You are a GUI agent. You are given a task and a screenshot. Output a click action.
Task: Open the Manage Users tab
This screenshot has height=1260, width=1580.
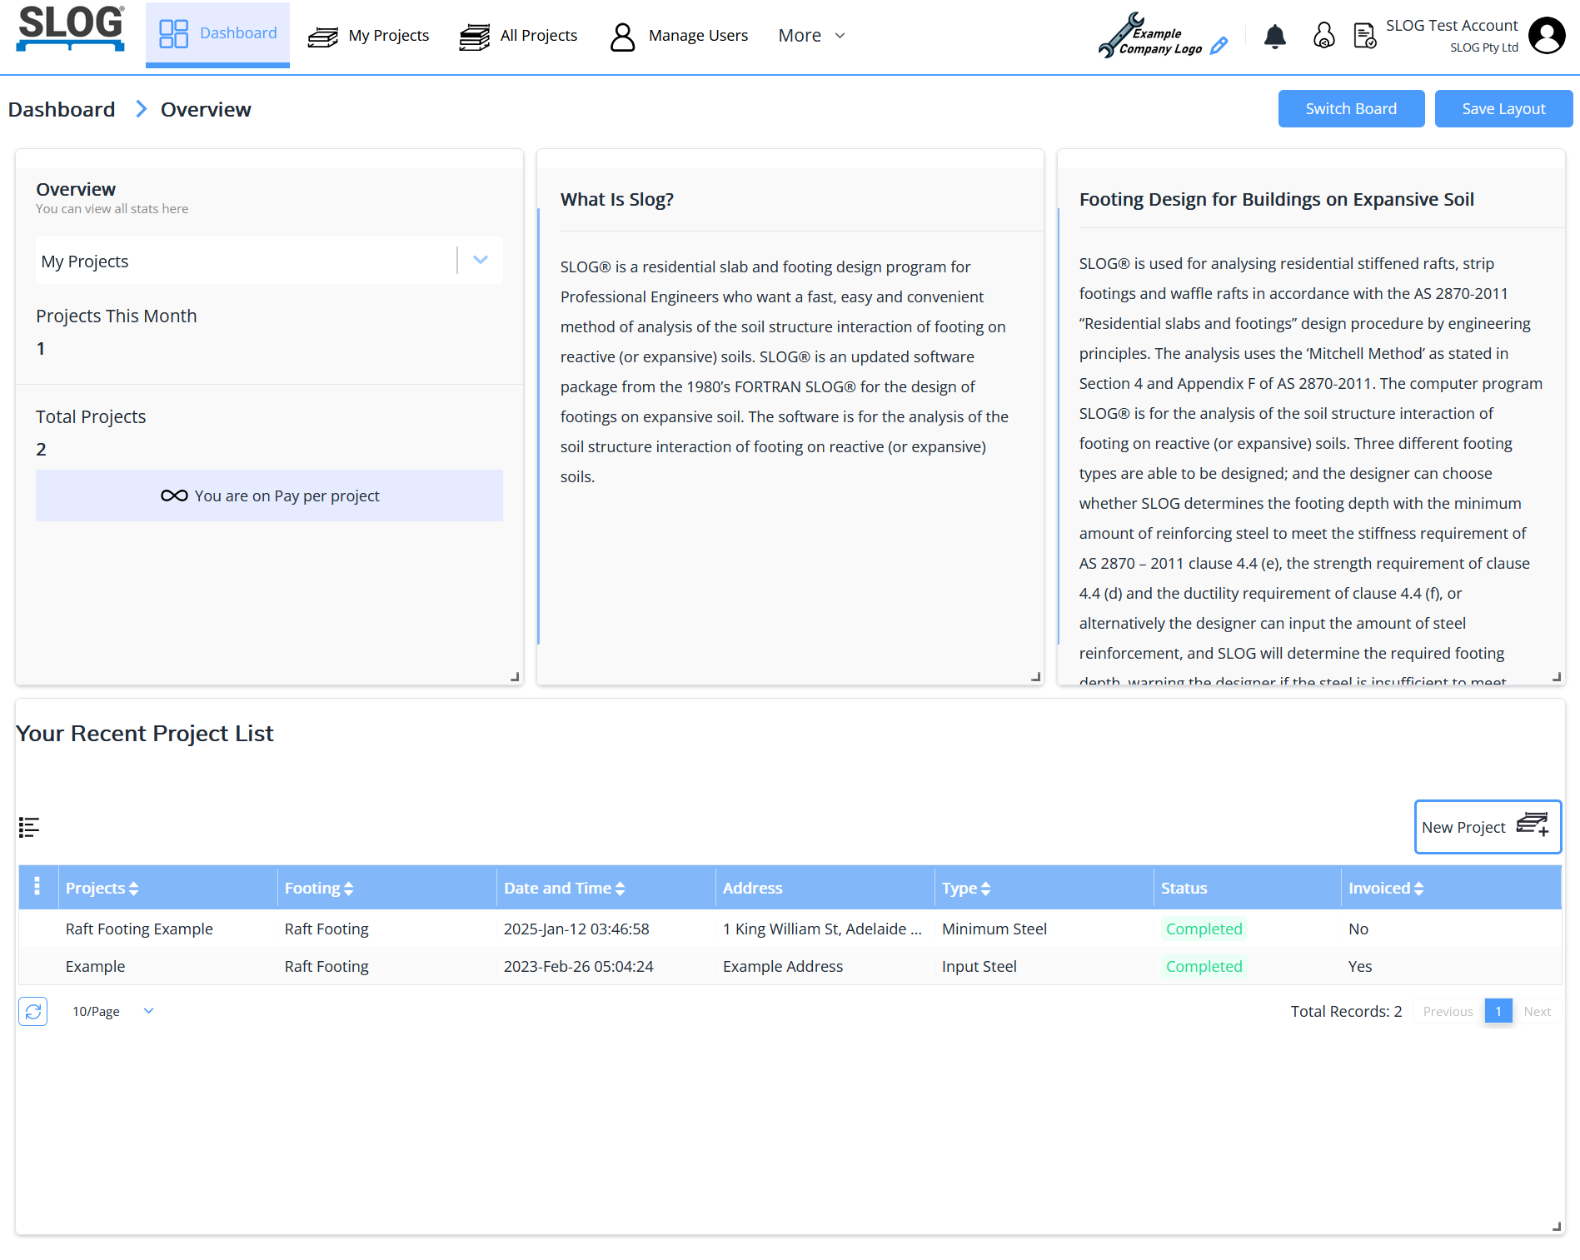679,36
